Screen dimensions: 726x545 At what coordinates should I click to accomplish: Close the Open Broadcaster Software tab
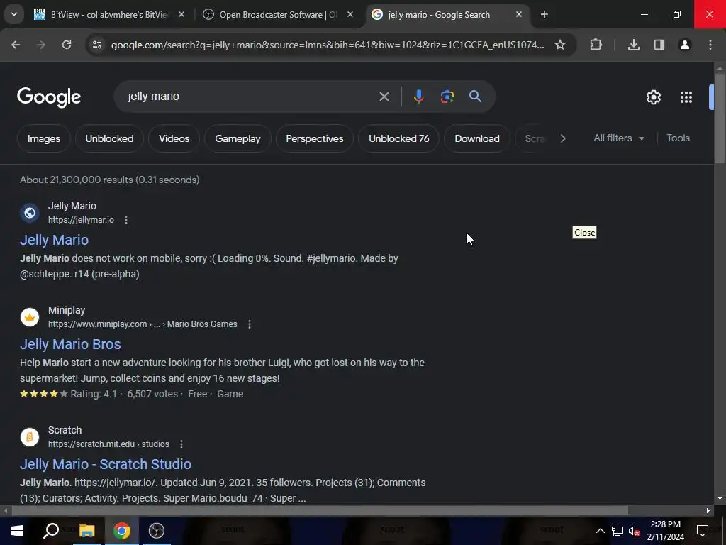[x=350, y=15]
